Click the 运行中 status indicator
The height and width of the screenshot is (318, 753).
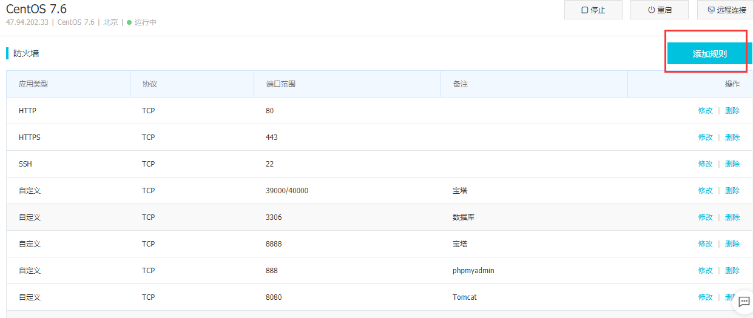(x=141, y=22)
